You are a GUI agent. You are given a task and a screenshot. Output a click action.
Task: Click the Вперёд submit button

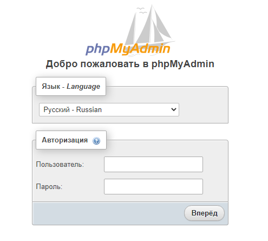pyautogui.click(x=204, y=213)
